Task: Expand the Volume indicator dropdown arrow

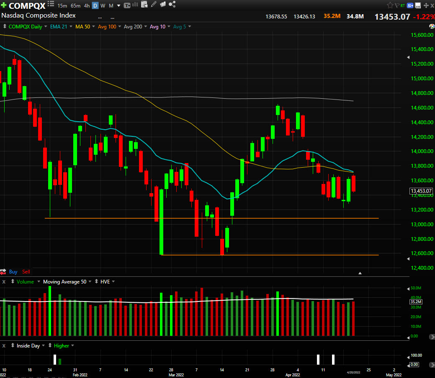Action: point(39,281)
